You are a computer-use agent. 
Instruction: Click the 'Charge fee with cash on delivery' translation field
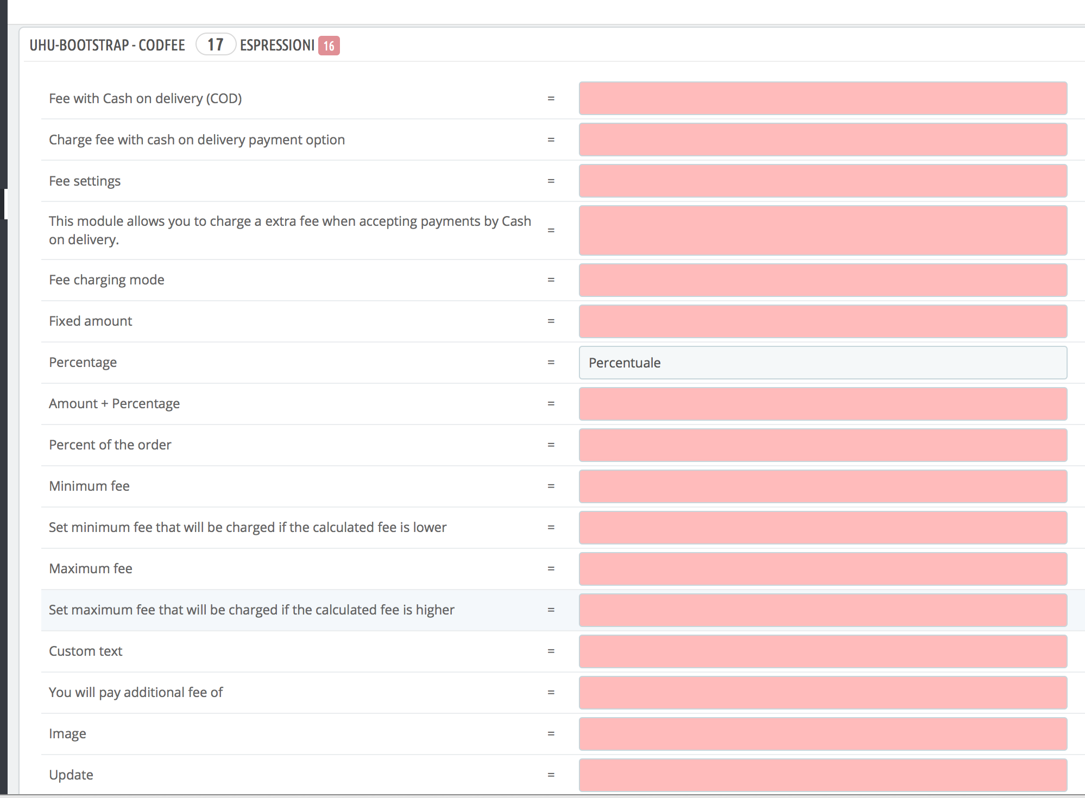822,140
